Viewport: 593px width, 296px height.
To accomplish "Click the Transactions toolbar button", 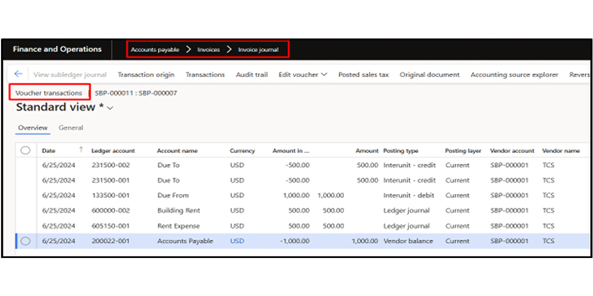I will (x=205, y=74).
